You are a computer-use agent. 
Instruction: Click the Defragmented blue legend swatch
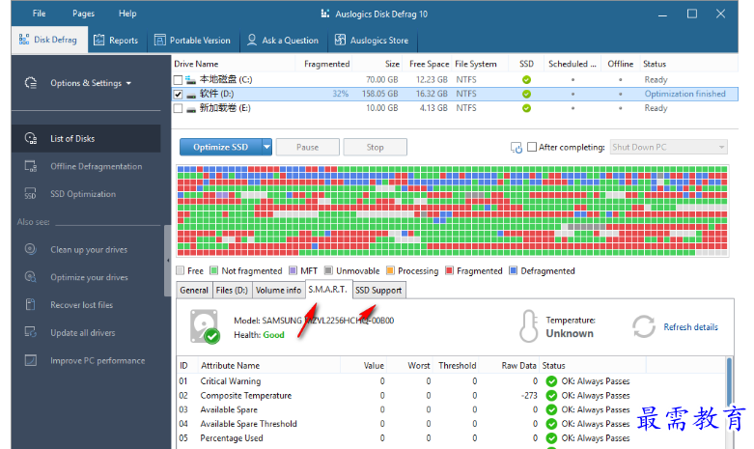[513, 270]
